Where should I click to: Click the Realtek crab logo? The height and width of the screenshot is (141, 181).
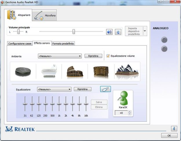coord(9,129)
